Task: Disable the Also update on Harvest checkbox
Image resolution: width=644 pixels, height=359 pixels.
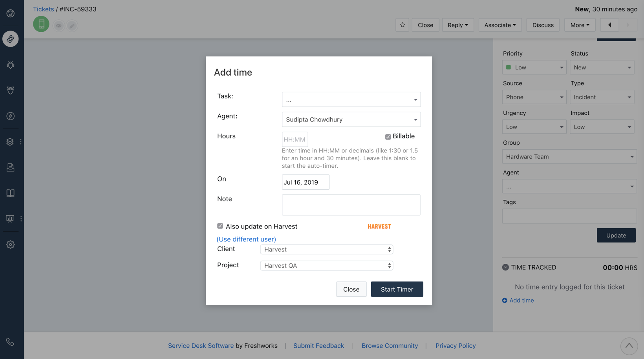Action: 220,226
